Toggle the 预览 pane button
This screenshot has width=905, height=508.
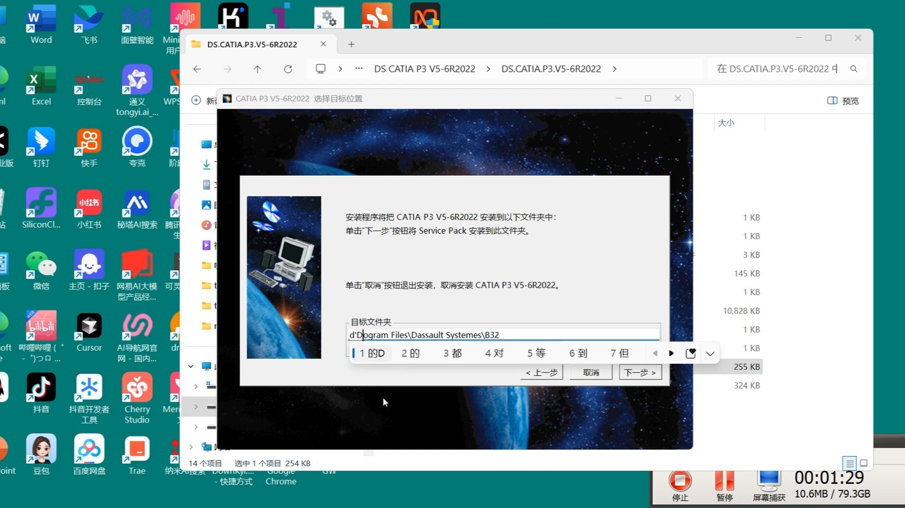[843, 100]
